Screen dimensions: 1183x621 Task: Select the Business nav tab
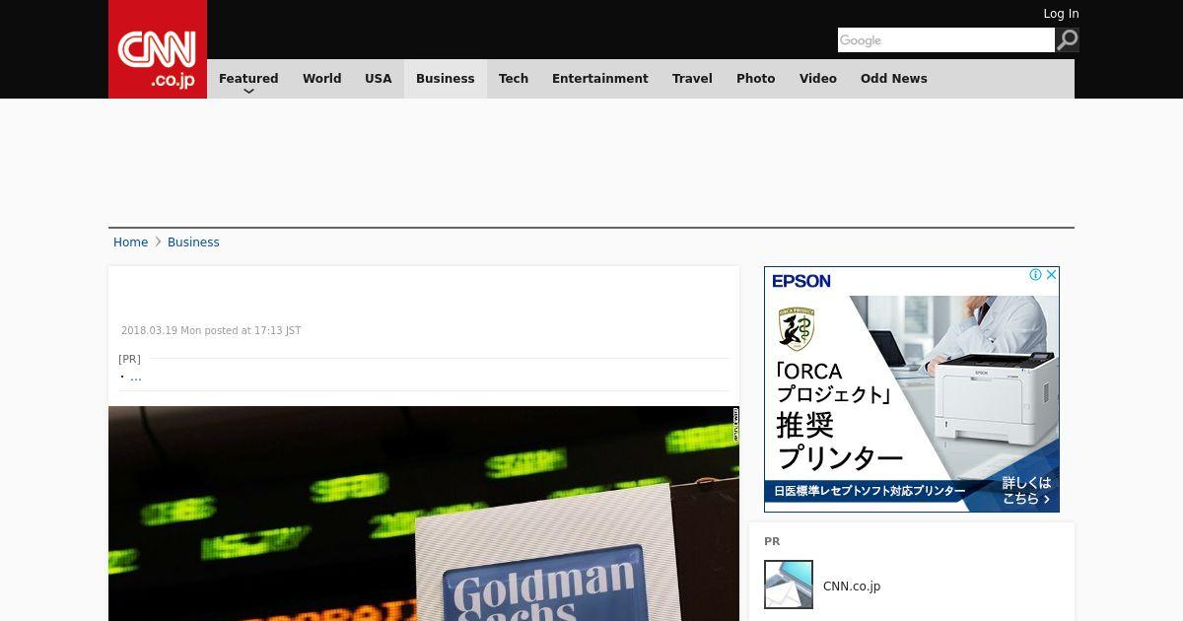coord(446,79)
